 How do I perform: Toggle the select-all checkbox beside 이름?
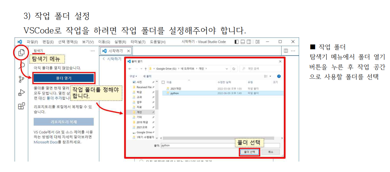(163, 82)
